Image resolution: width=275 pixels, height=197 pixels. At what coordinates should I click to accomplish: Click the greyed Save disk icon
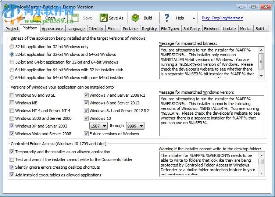click(x=75, y=18)
